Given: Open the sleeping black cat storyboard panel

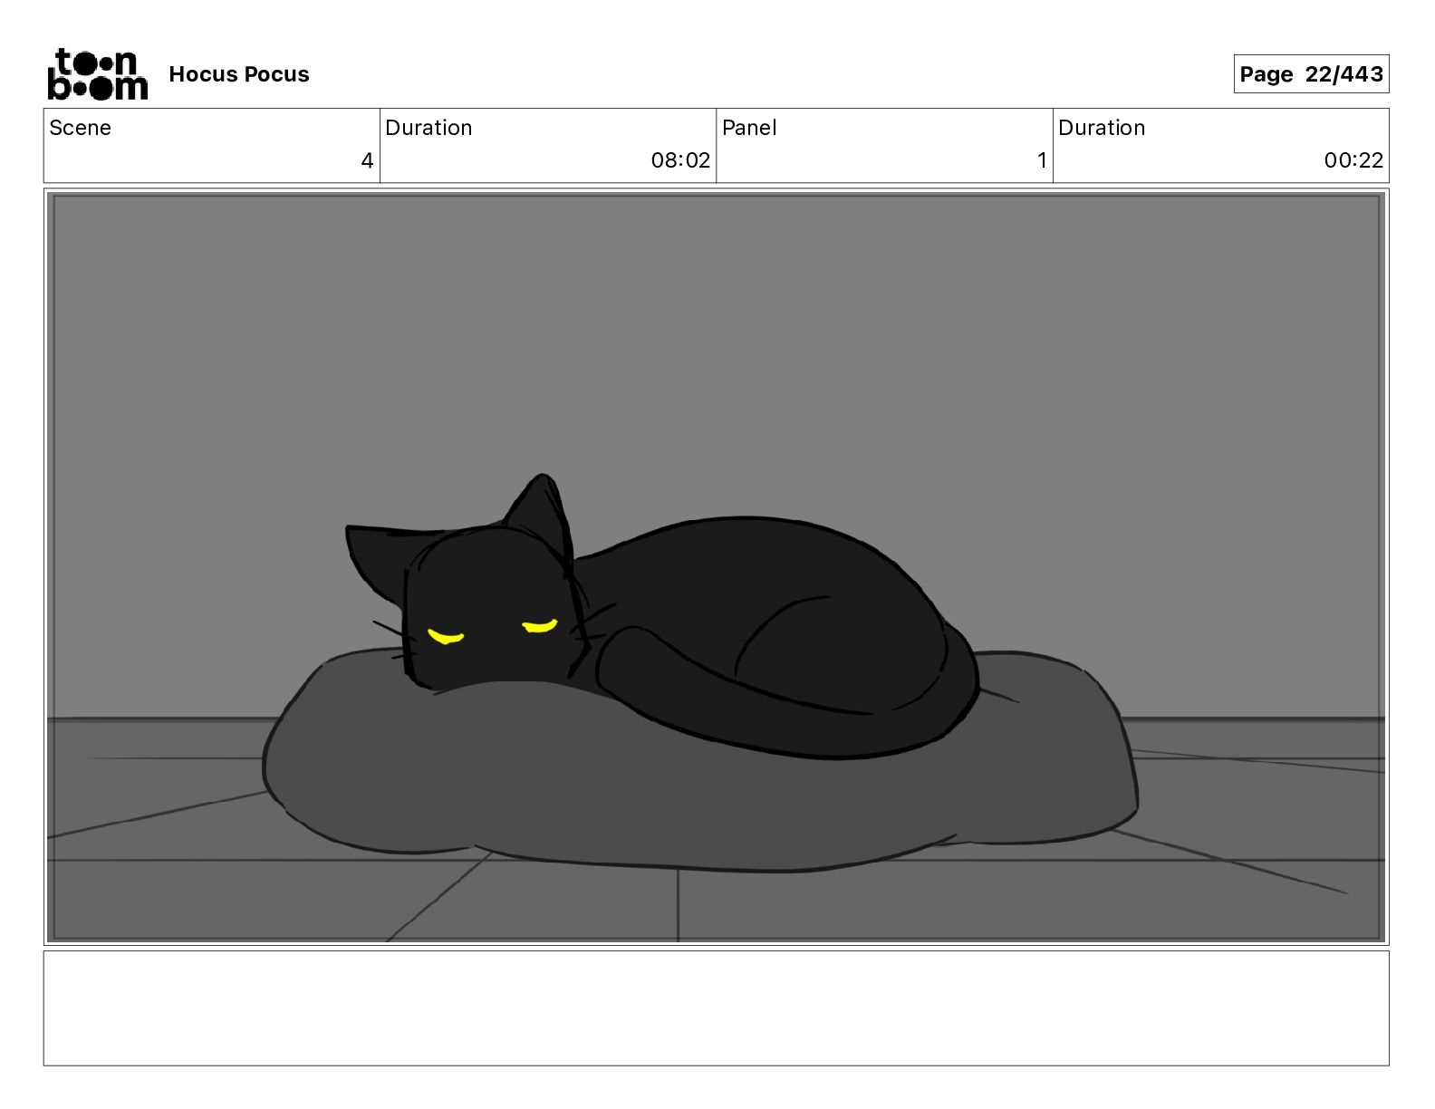Looking at the screenshot, I should (x=716, y=567).
